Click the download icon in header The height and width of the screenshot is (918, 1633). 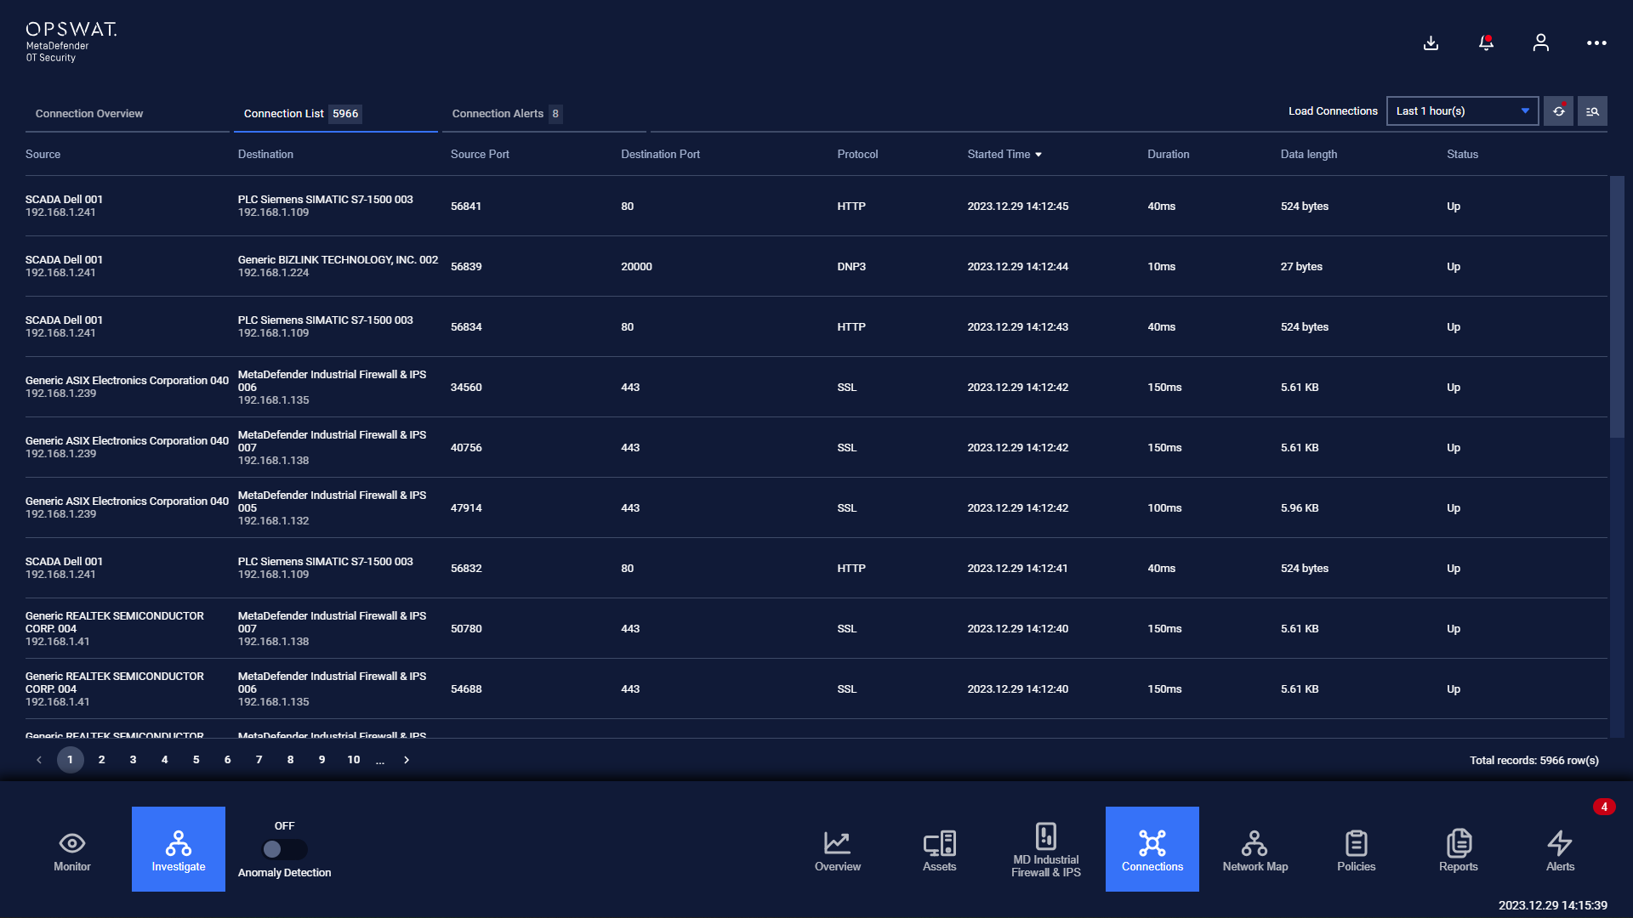click(x=1431, y=43)
